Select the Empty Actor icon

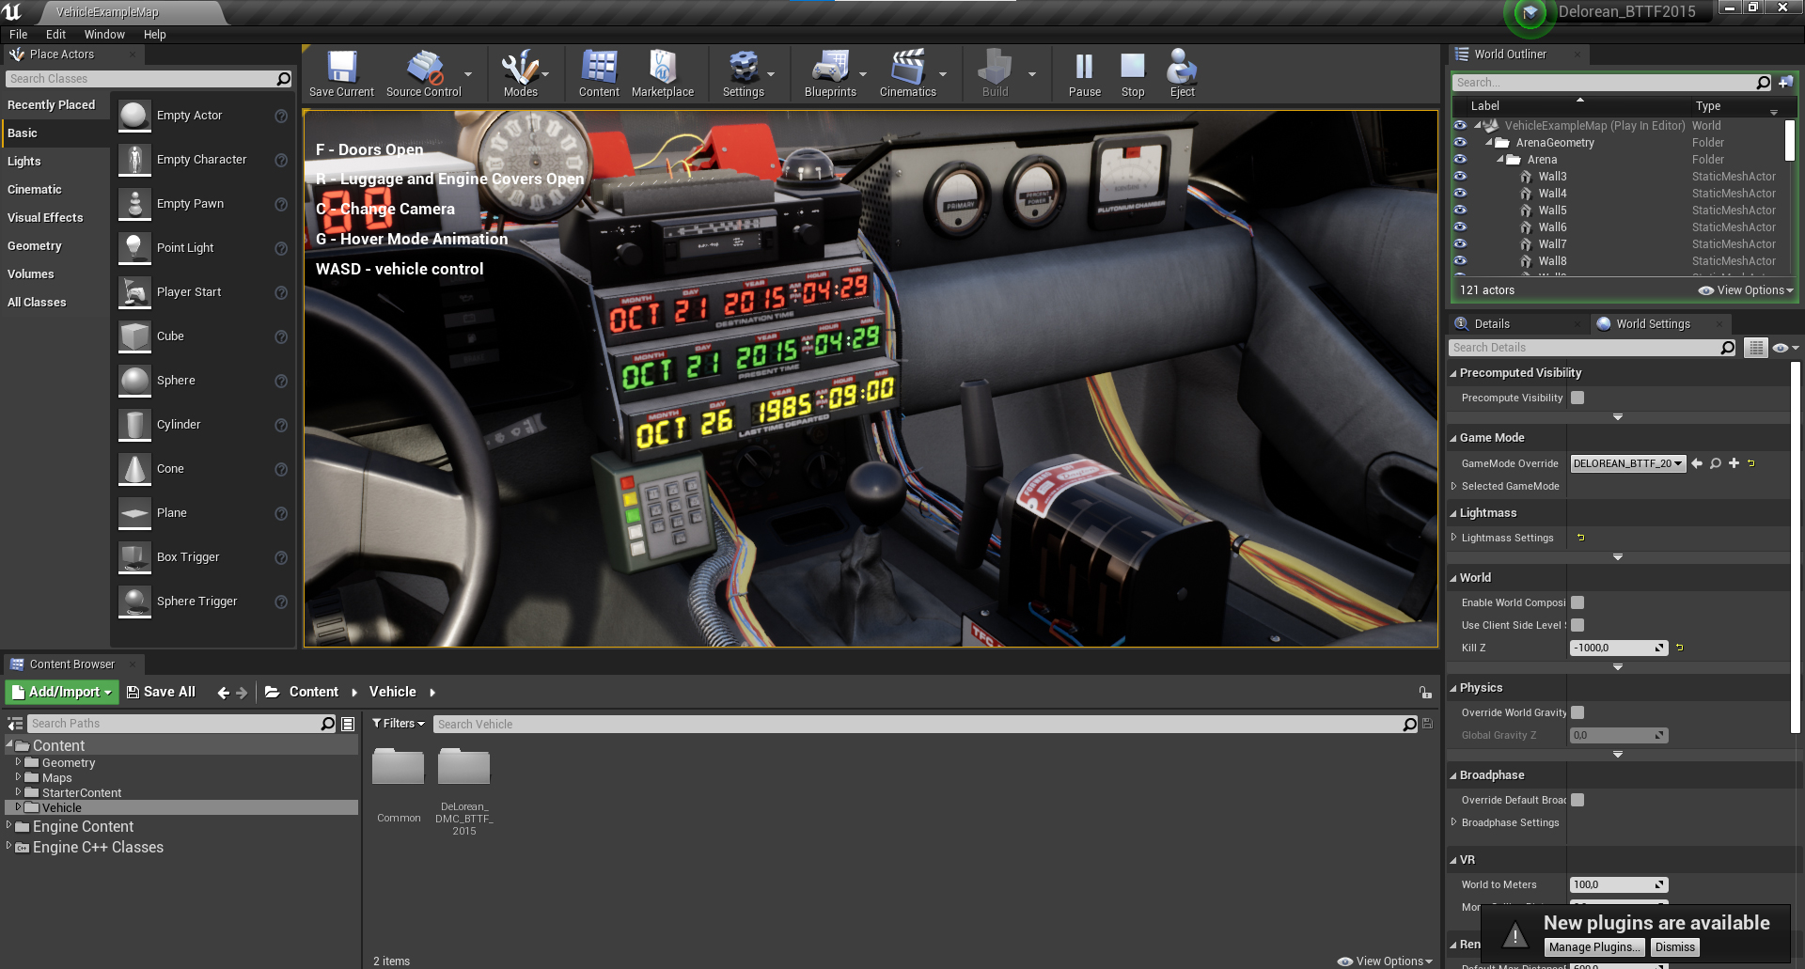[x=134, y=116]
